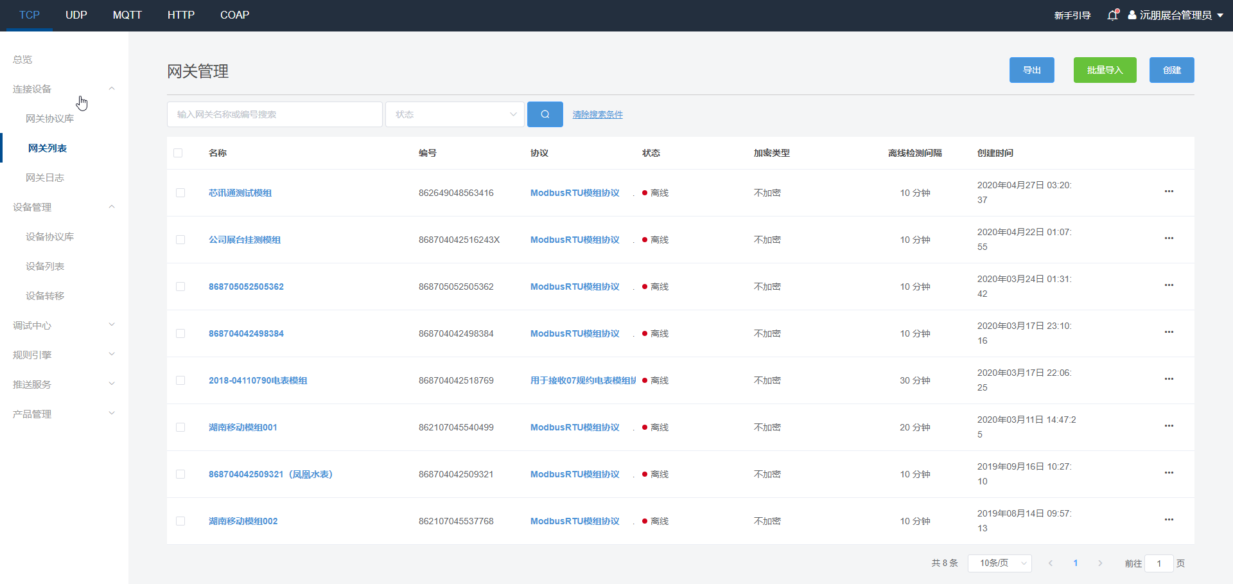This screenshot has width=1233, height=584.
Task: Open the 10条/页 page size dropdown
Action: pos(999,563)
